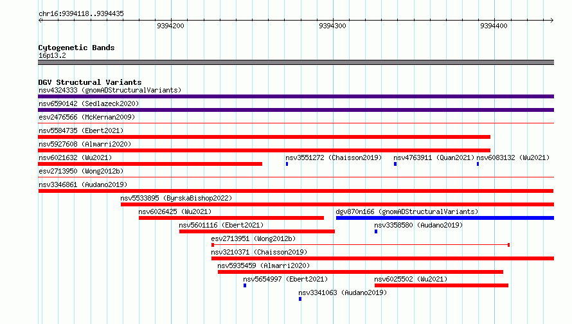Click nsv5935459 (Almarri2020) label
This screenshot has width=572, height=324.
click(x=264, y=265)
